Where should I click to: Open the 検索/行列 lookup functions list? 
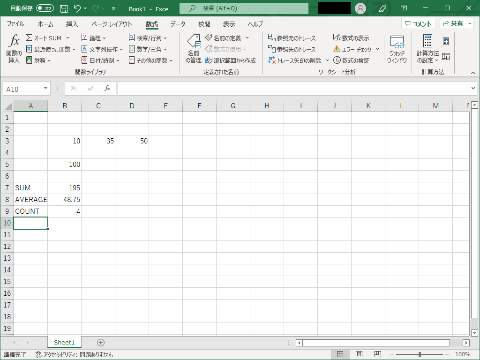coord(148,38)
